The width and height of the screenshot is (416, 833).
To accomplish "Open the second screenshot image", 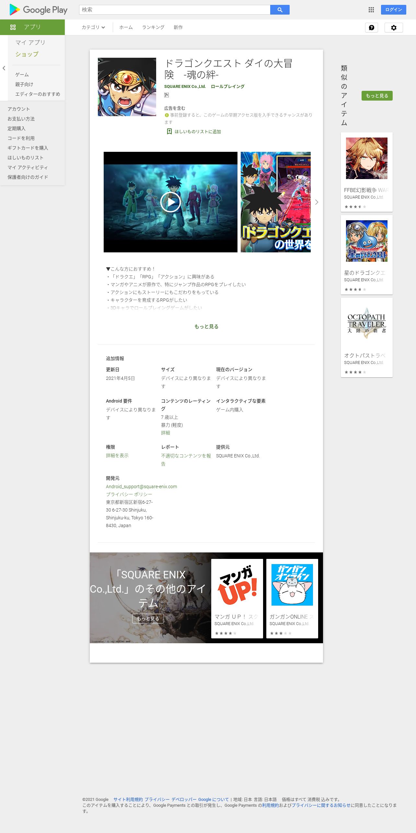I will 276,202.
